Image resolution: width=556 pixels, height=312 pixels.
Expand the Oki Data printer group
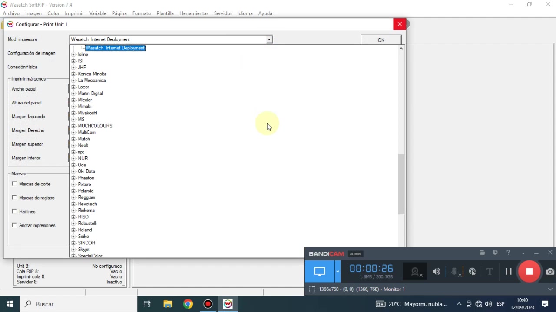pos(73,172)
